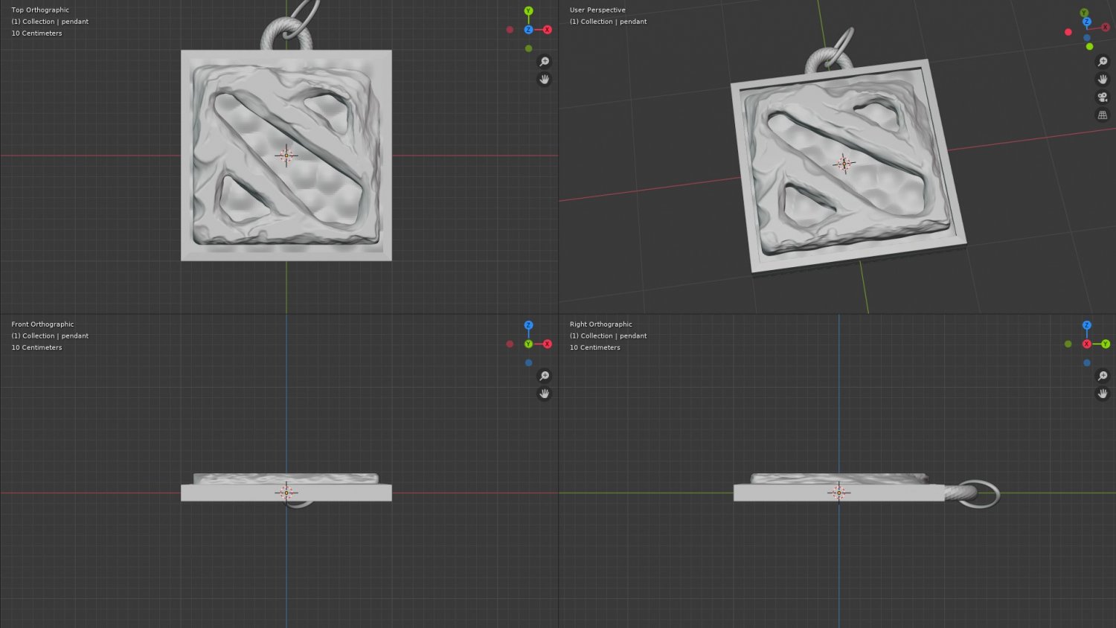Image resolution: width=1116 pixels, height=628 pixels.
Task: Click zoom magnifier icon in Front Orthographic viewport
Action: 545,377
